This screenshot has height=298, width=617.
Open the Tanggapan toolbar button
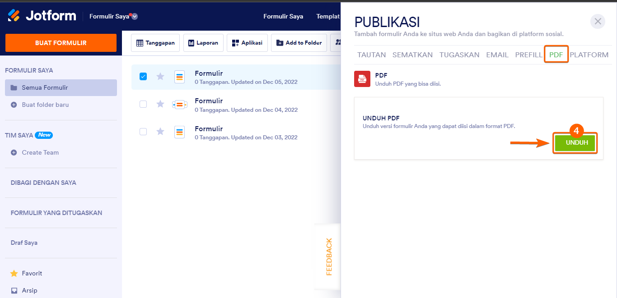155,43
